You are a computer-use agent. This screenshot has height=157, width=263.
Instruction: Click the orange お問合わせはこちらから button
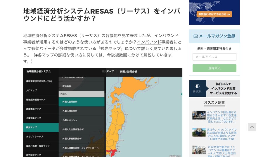[x=214, y=14]
